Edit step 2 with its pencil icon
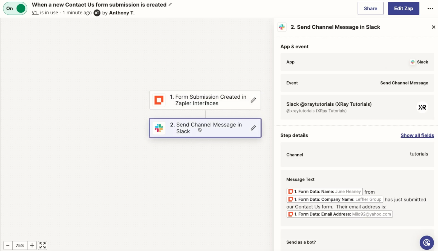Viewport: 438px width, 251px height. click(x=253, y=128)
